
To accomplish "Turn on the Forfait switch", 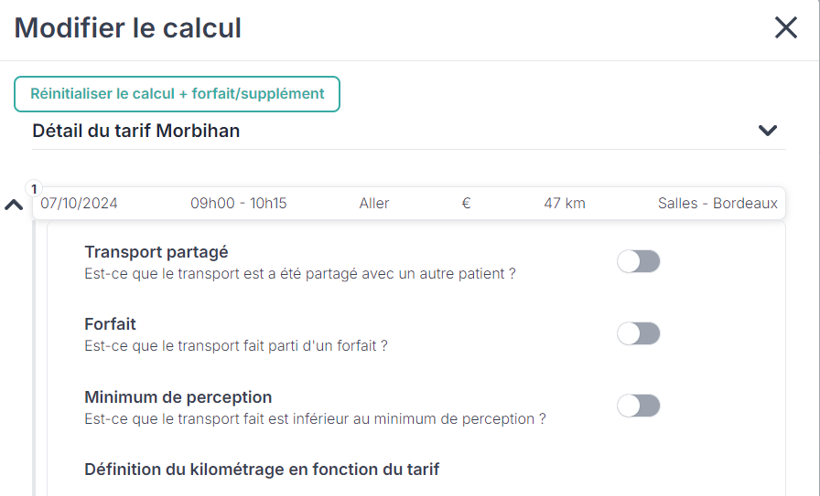I will click(638, 333).
